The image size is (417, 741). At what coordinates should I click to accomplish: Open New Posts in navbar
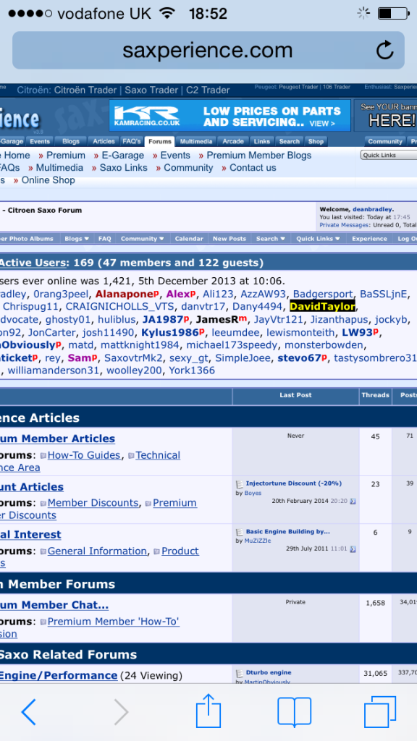coord(229,239)
